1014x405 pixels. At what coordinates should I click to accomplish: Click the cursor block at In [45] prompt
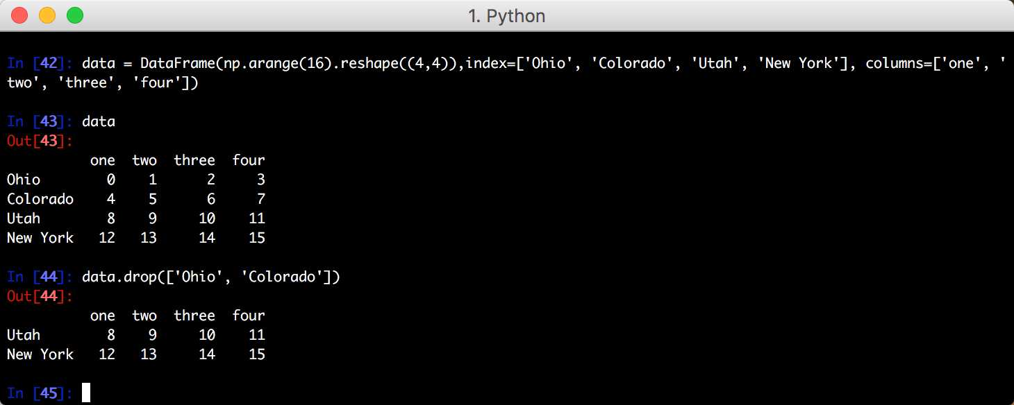pos(86,393)
